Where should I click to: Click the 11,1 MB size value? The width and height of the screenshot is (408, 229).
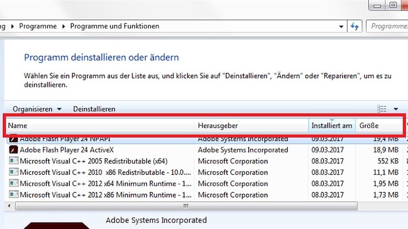386,173
